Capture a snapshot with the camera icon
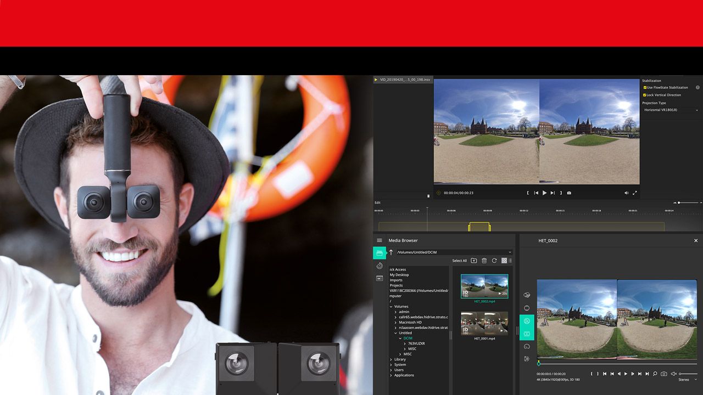Image resolution: width=703 pixels, height=395 pixels. tap(570, 193)
